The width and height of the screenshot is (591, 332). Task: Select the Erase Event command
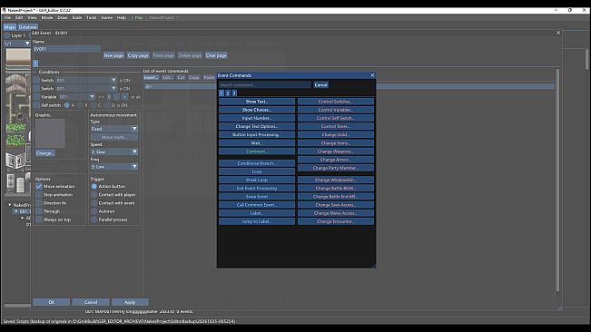[x=257, y=197]
